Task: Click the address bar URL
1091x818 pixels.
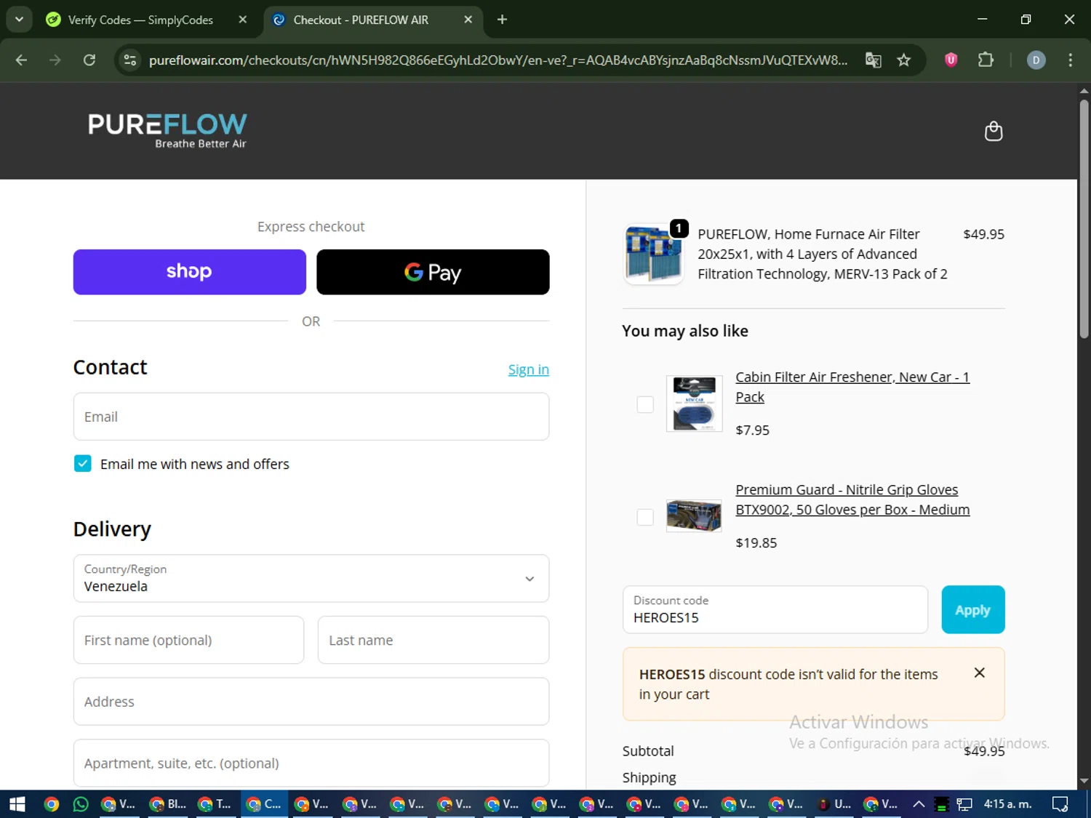Action: pyautogui.click(x=498, y=60)
